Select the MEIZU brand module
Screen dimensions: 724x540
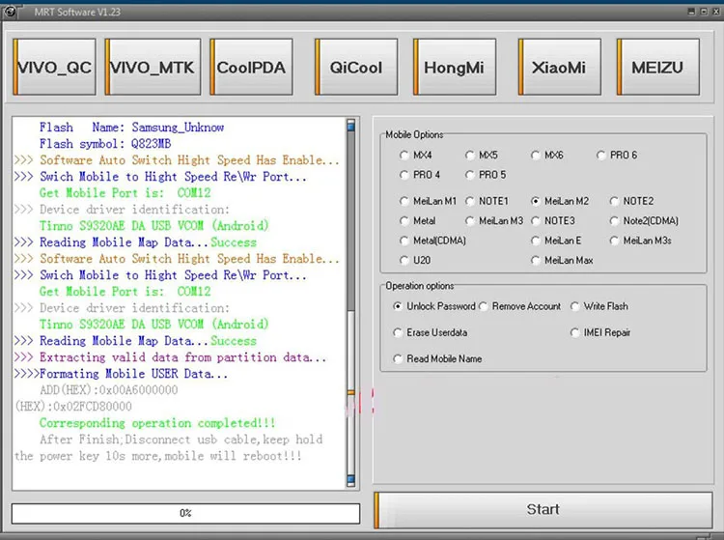tap(658, 67)
